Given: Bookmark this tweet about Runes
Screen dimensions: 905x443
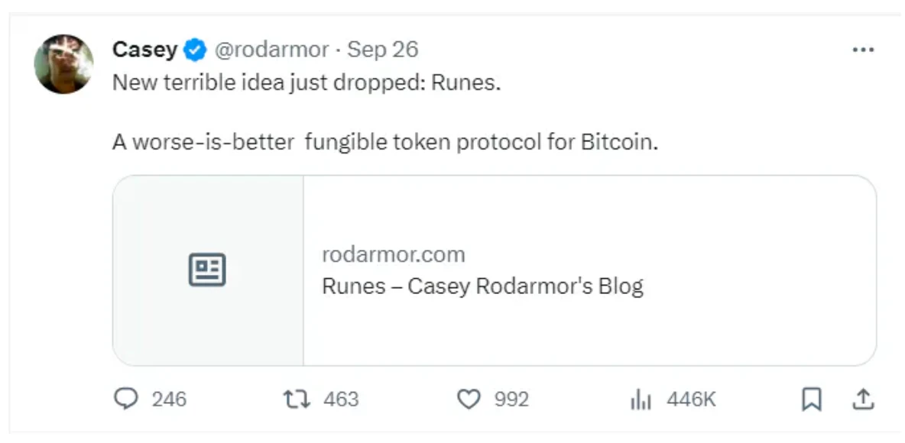Looking at the screenshot, I should coord(811,399).
